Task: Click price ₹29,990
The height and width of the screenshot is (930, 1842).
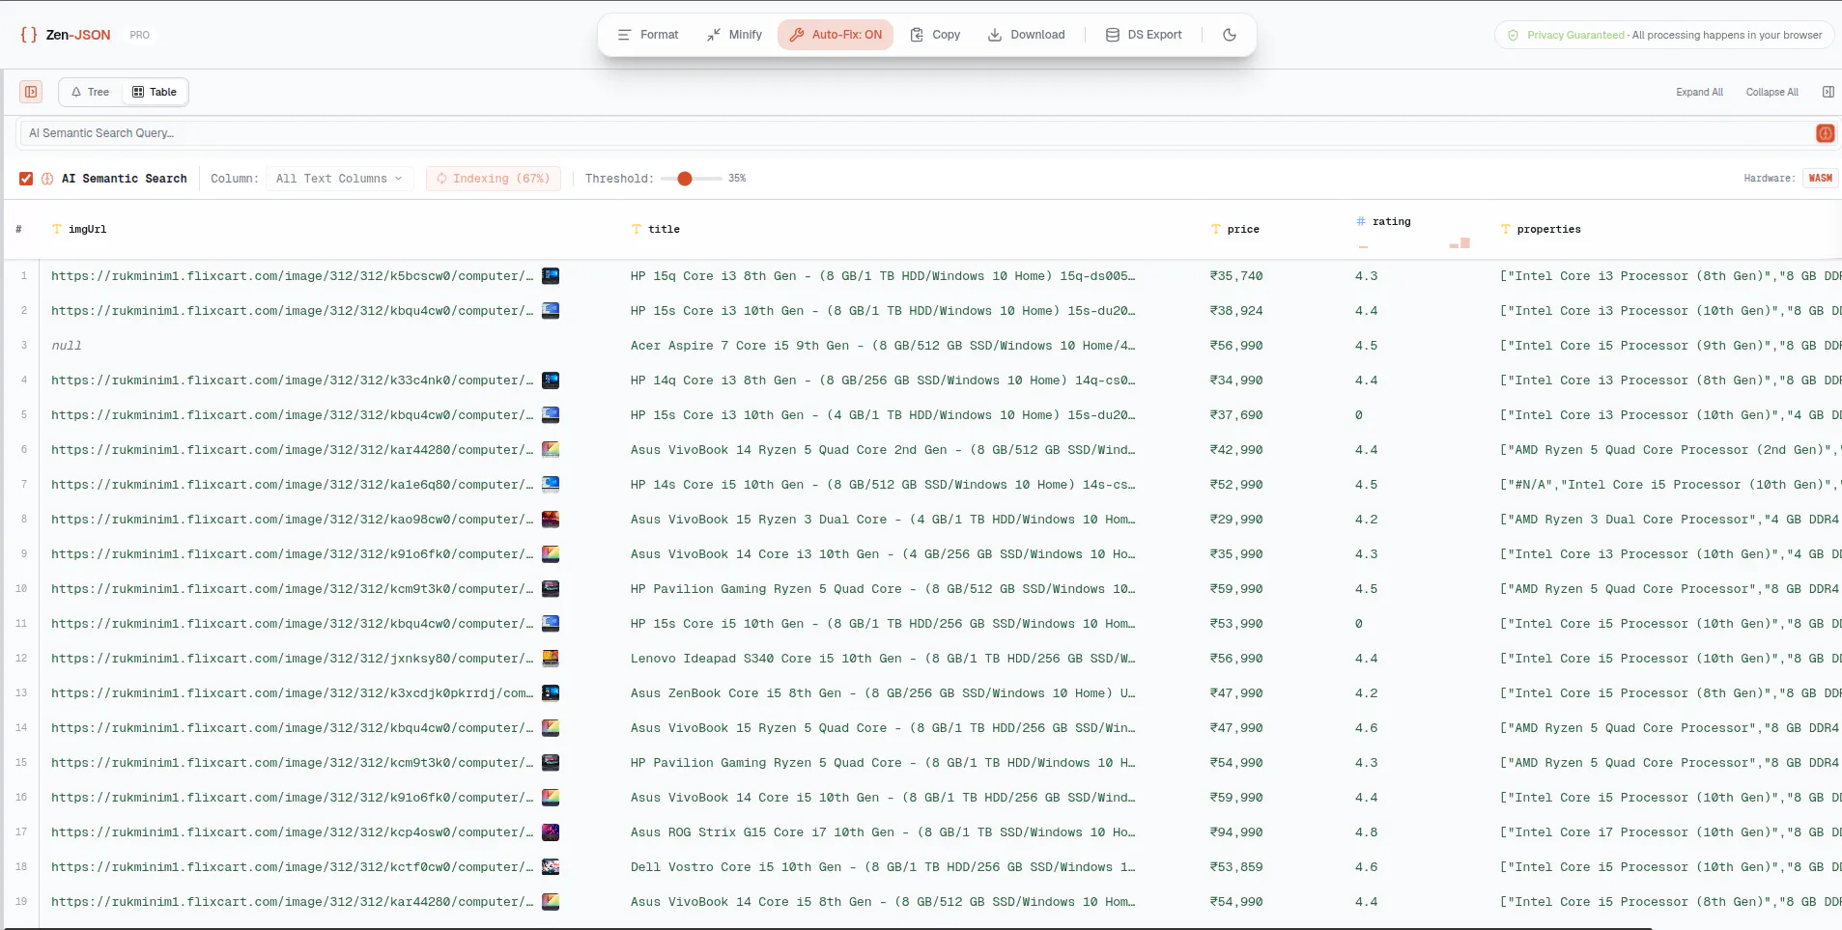Action: [1236, 520]
